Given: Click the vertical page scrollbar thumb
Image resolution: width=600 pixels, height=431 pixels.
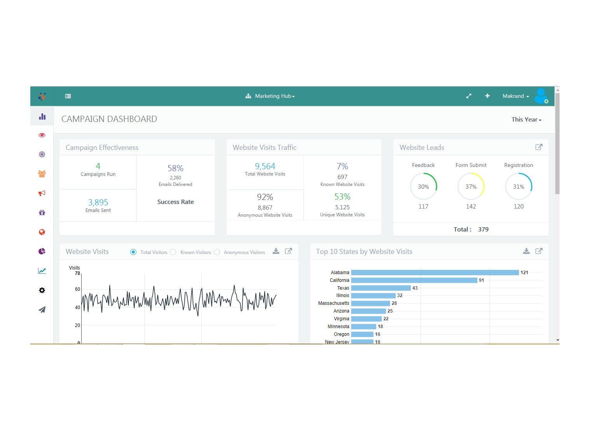Looking at the screenshot, I should (557, 144).
